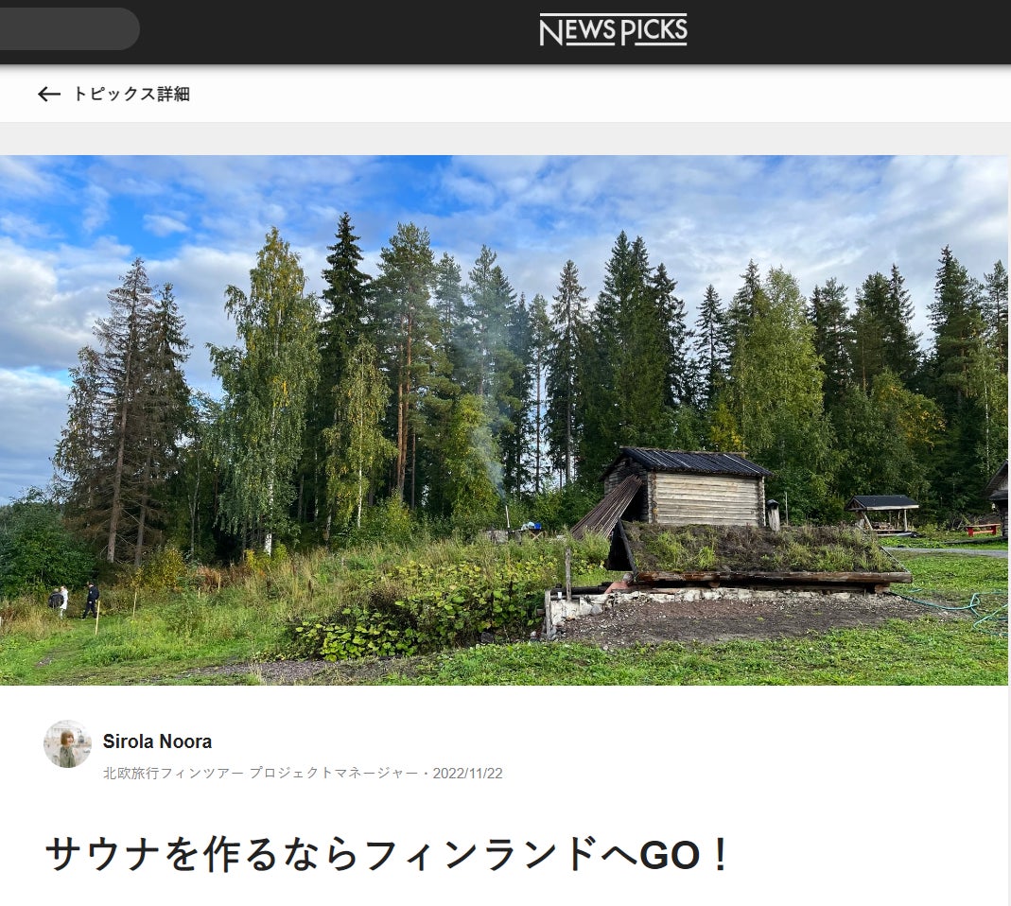1011x906 pixels.
Task: Click the tall bare spruce on left
Action: click(x=127, y=412)
